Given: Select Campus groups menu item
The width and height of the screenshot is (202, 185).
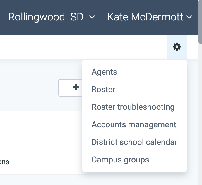Looking at the screenshot, I should 134,160.
